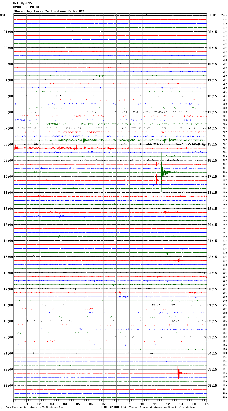Image resolution: width=228 pixels, height=411 pixels.
Task: Select the 22:00 MST row label
Action: (x=8, y=369)
